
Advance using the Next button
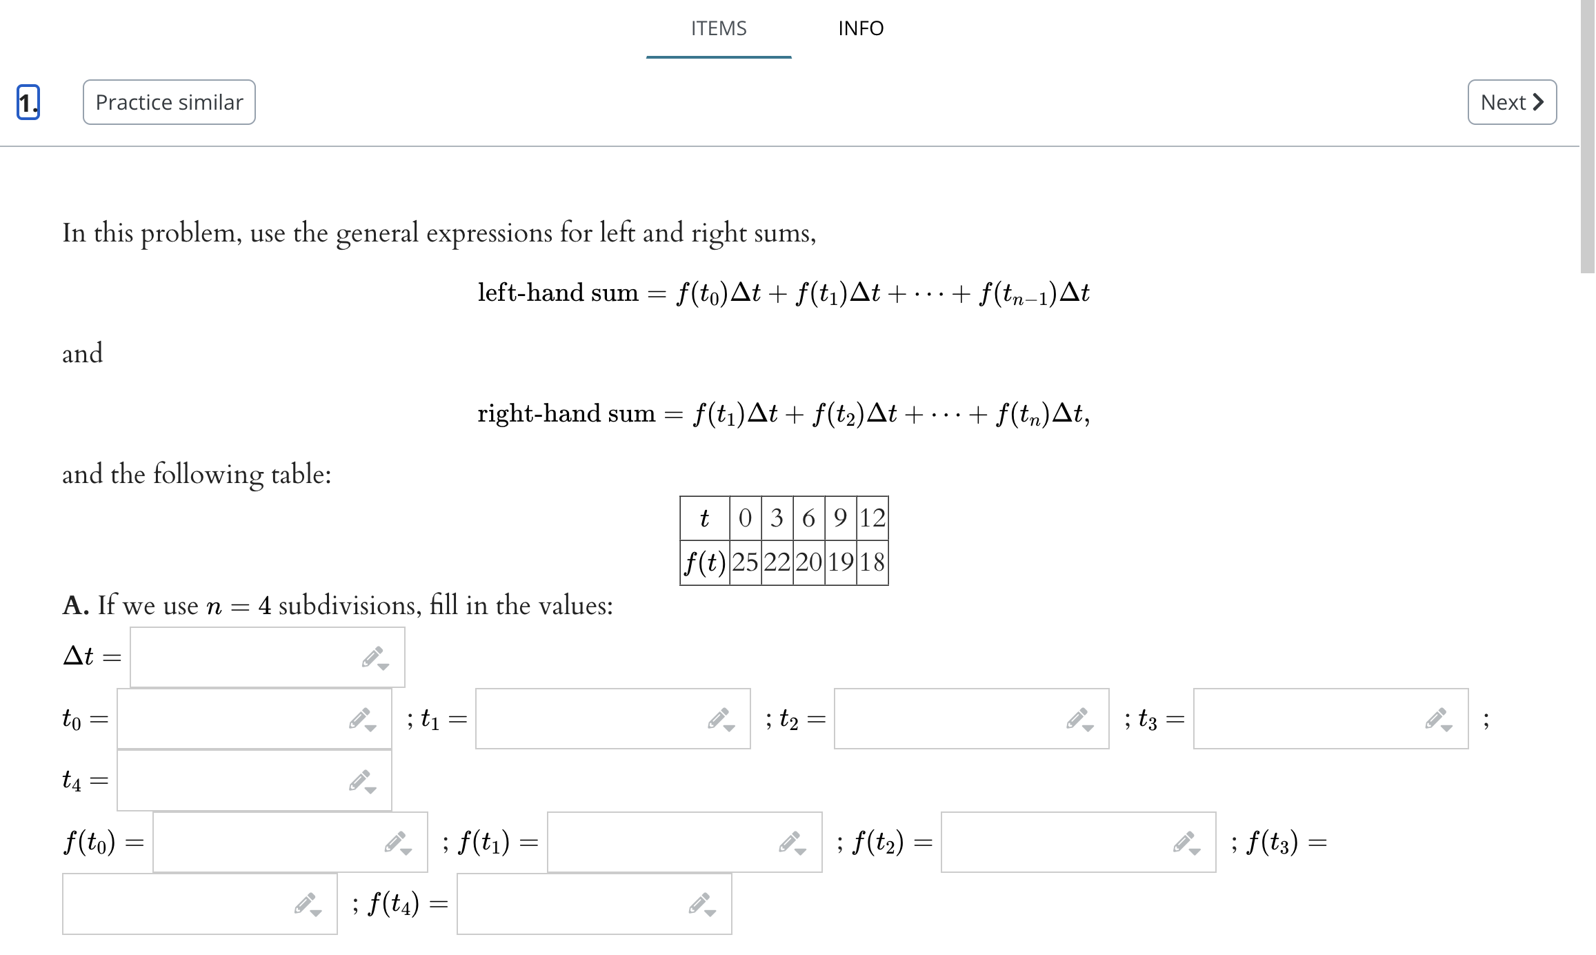pos(1511,101)
